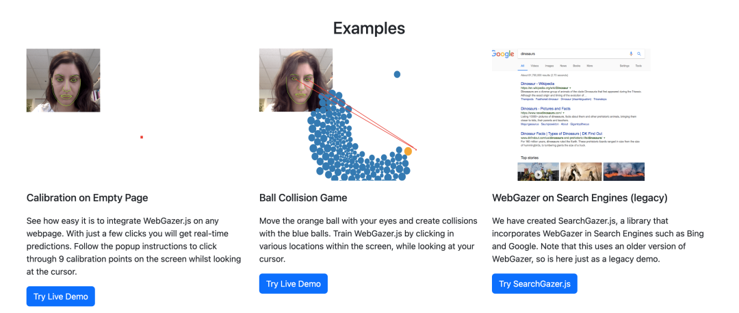Open Dinosaurs - Pictures and Facts result
Image resolution: width=739 pixels, height=313 pixels.
coord(545,109)
